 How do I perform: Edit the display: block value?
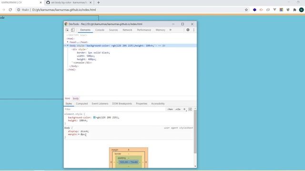point(84,132)
